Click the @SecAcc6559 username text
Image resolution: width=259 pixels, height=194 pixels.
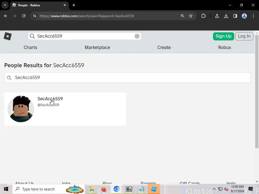pyautogui.click(x=48, y=105)
